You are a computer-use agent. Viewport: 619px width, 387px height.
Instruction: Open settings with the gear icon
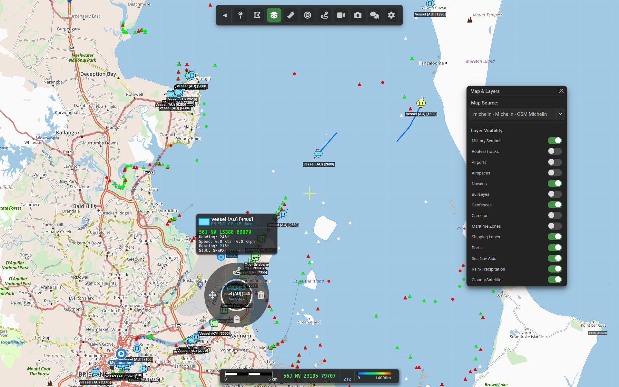tap(391, 15)
